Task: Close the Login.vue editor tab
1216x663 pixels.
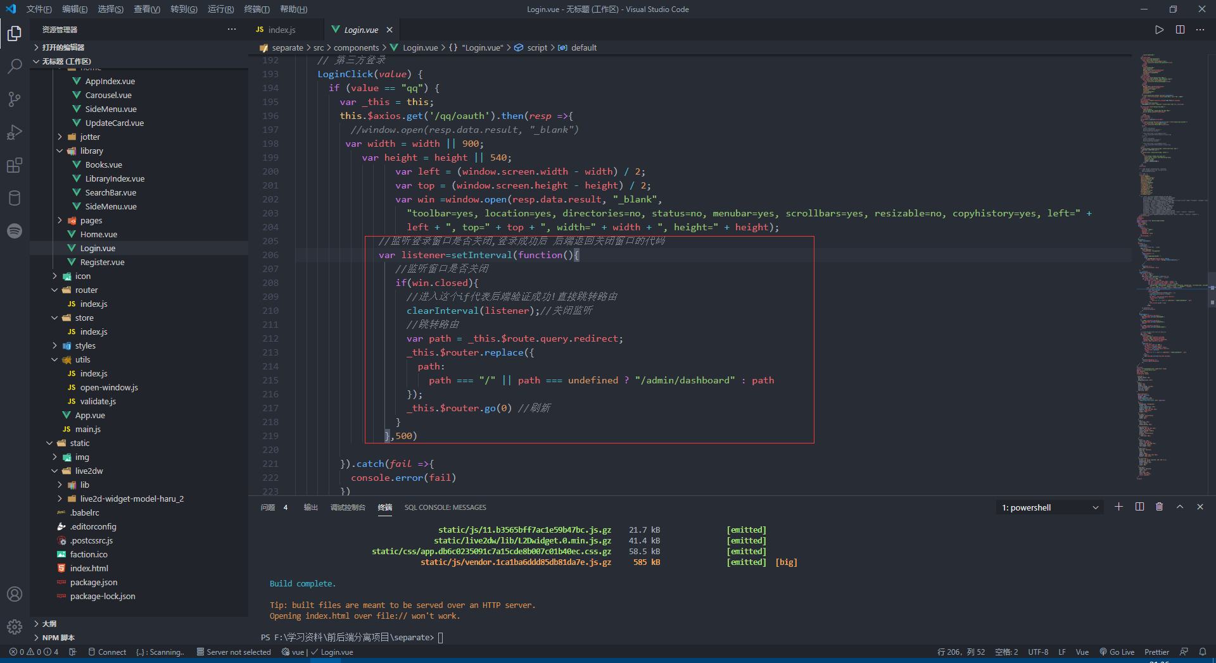Action: coord(389,30)
